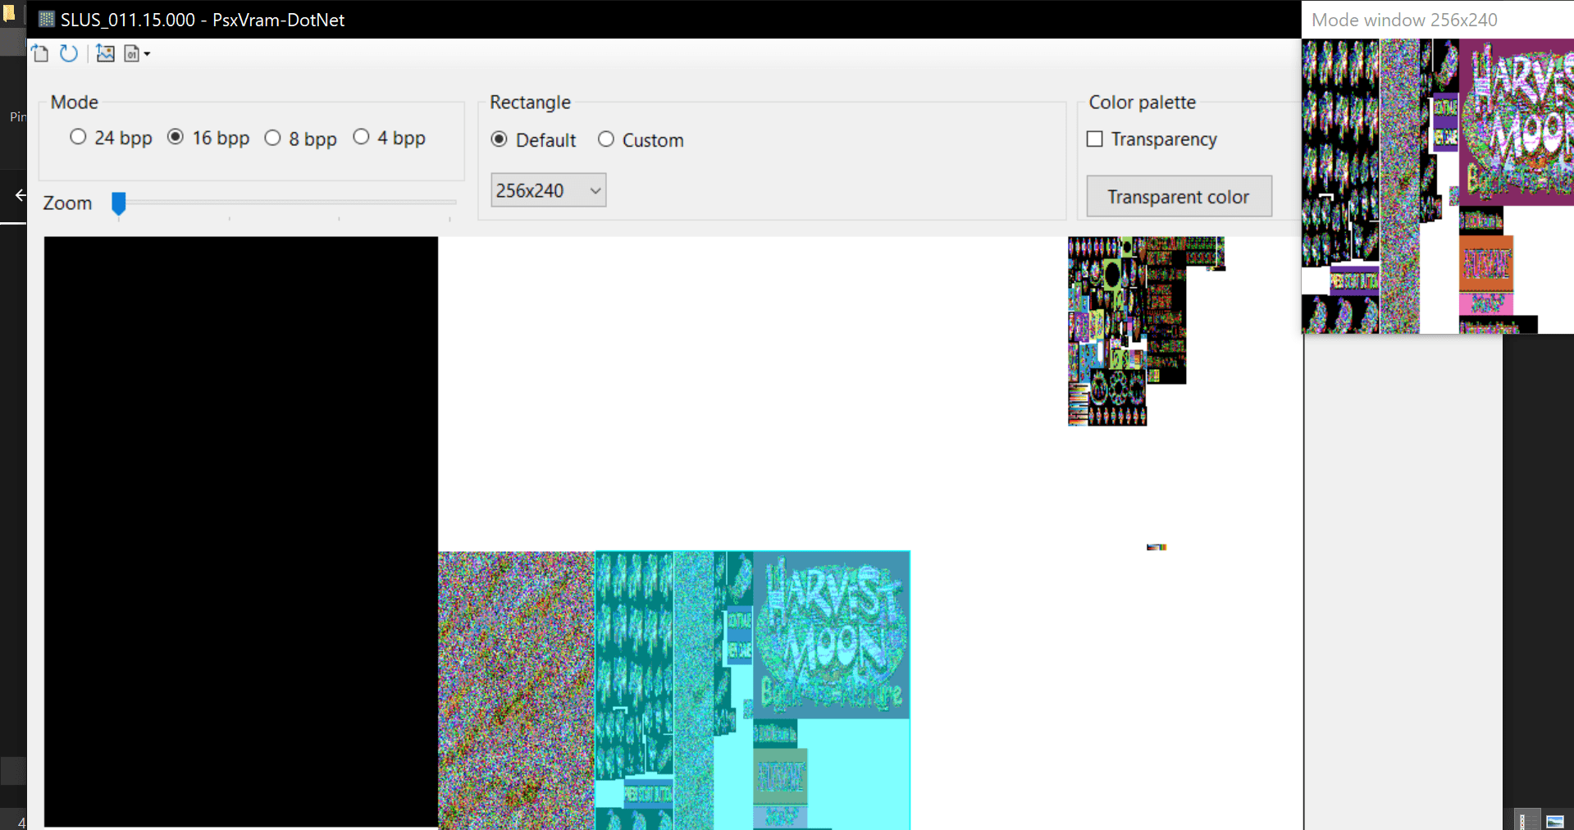
Task: Open the 256x240 rectangle size dropdown
Action: point(548,190)
